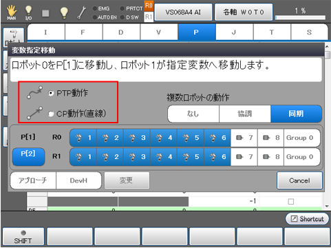The image size is (331, 248).
Task: Click the curved PTP motion path icon
Action: coord(35,92)
